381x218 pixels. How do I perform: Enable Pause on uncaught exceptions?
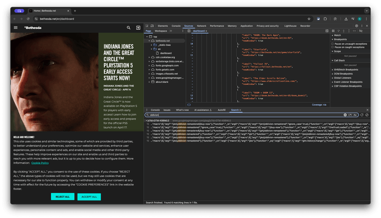click(333, 43)
